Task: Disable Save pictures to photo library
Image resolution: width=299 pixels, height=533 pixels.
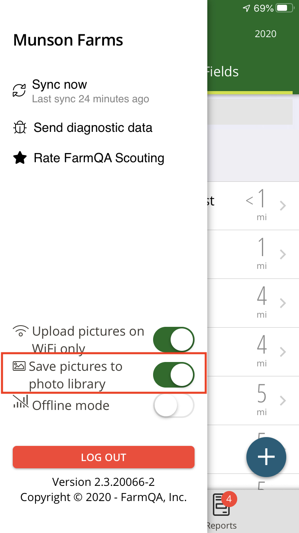Action: [x=174, y=375]
